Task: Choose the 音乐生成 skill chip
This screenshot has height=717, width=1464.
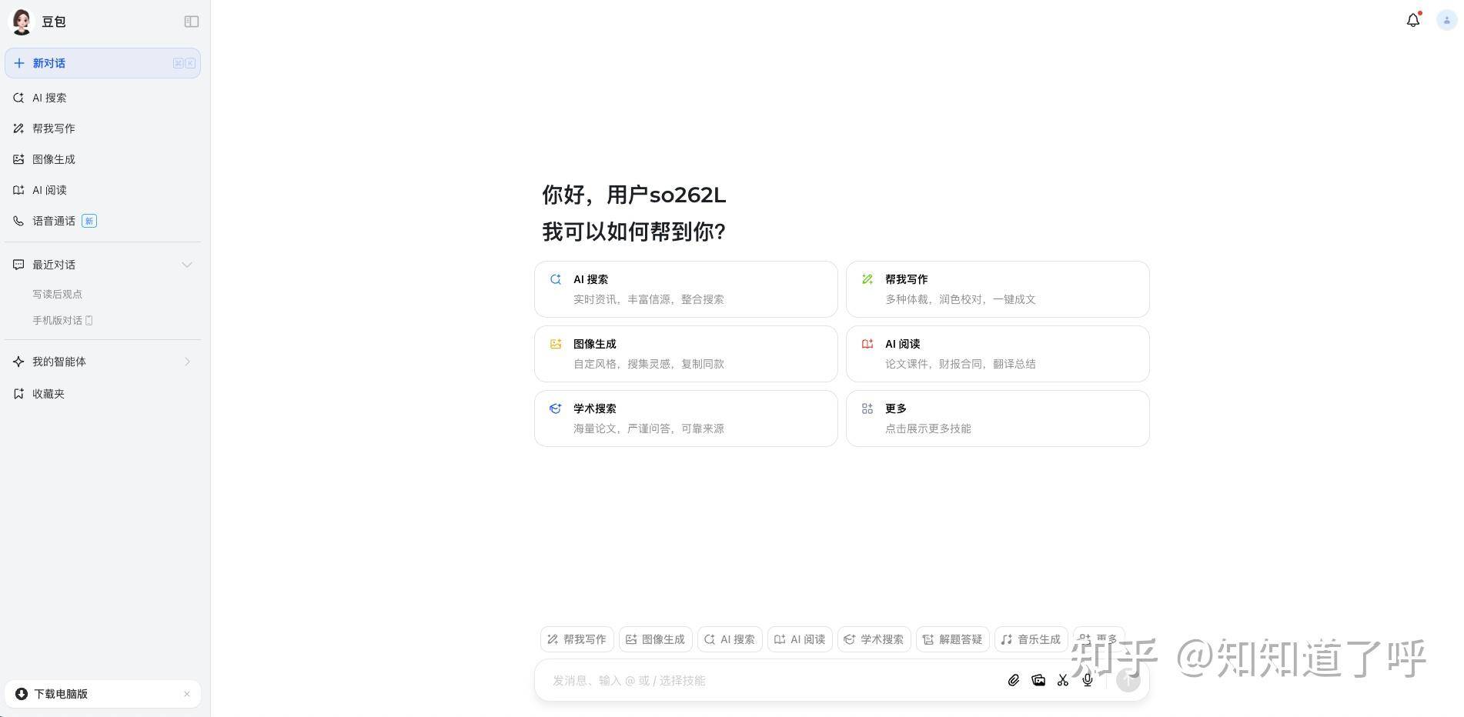Action: (1031, 639)
